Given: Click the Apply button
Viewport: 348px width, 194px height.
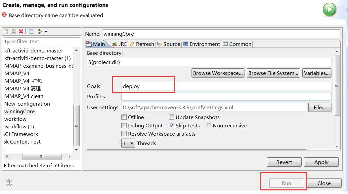Looking at the screenshot, I should 321,162.
